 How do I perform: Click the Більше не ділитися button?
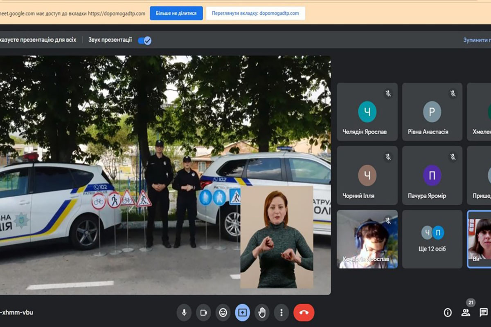[176, 13]
